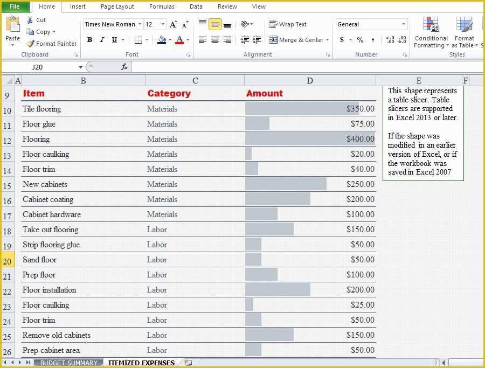Select the "New cabinets" cell
The height and width of the screenshot is (368, 485).
click(x=83, y=184)
